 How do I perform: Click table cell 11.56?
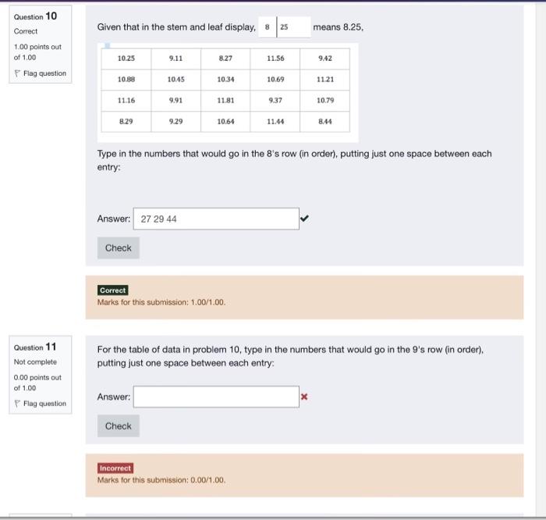(275, 59)
